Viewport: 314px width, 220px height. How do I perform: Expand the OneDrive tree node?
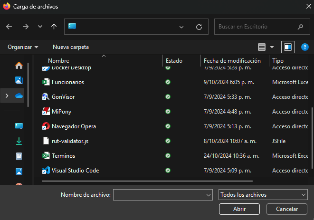[x=6, y=96]
